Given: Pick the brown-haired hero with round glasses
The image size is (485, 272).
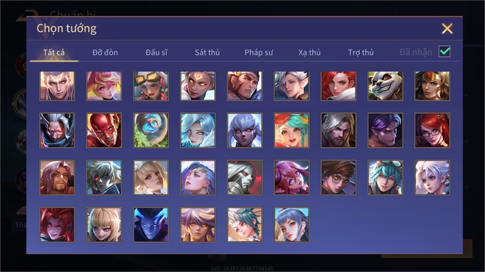Looking at the screenshot, I should (338, 177).
